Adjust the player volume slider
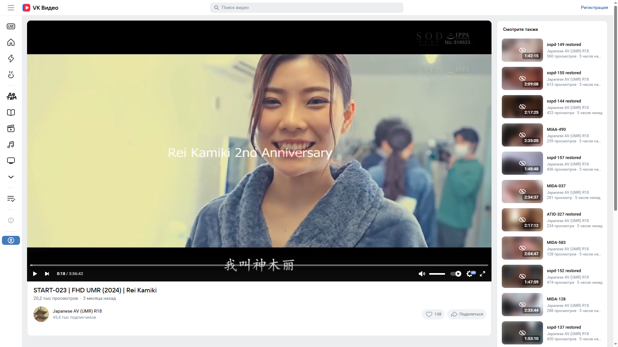Screen dimensions: 618x347 click(x=437, y=274)
